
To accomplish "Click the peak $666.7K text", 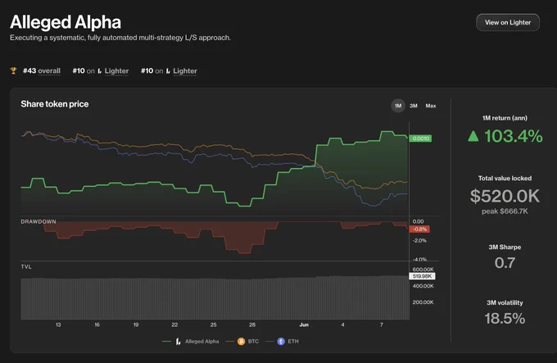I will click(x=505, y=211).
